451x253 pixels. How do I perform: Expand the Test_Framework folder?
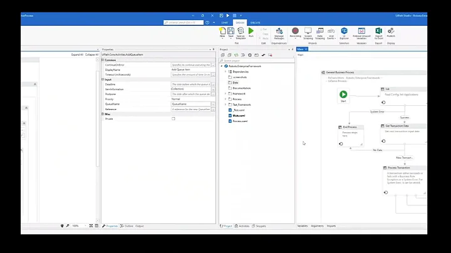[x=225, y=105]
